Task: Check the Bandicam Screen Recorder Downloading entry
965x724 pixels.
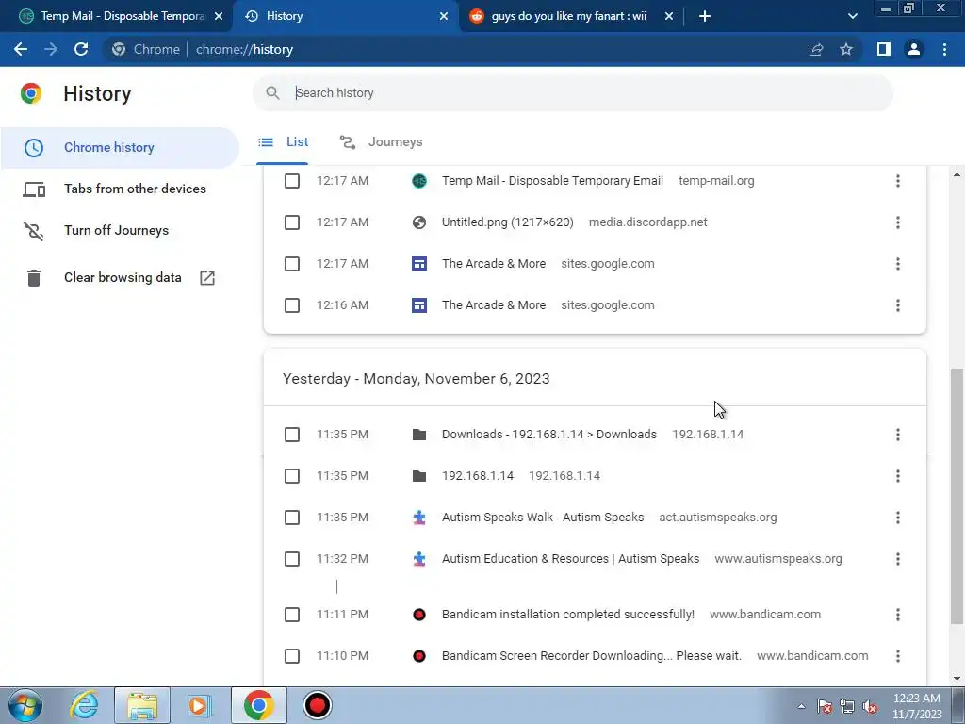Action: (x=292, y=656)
